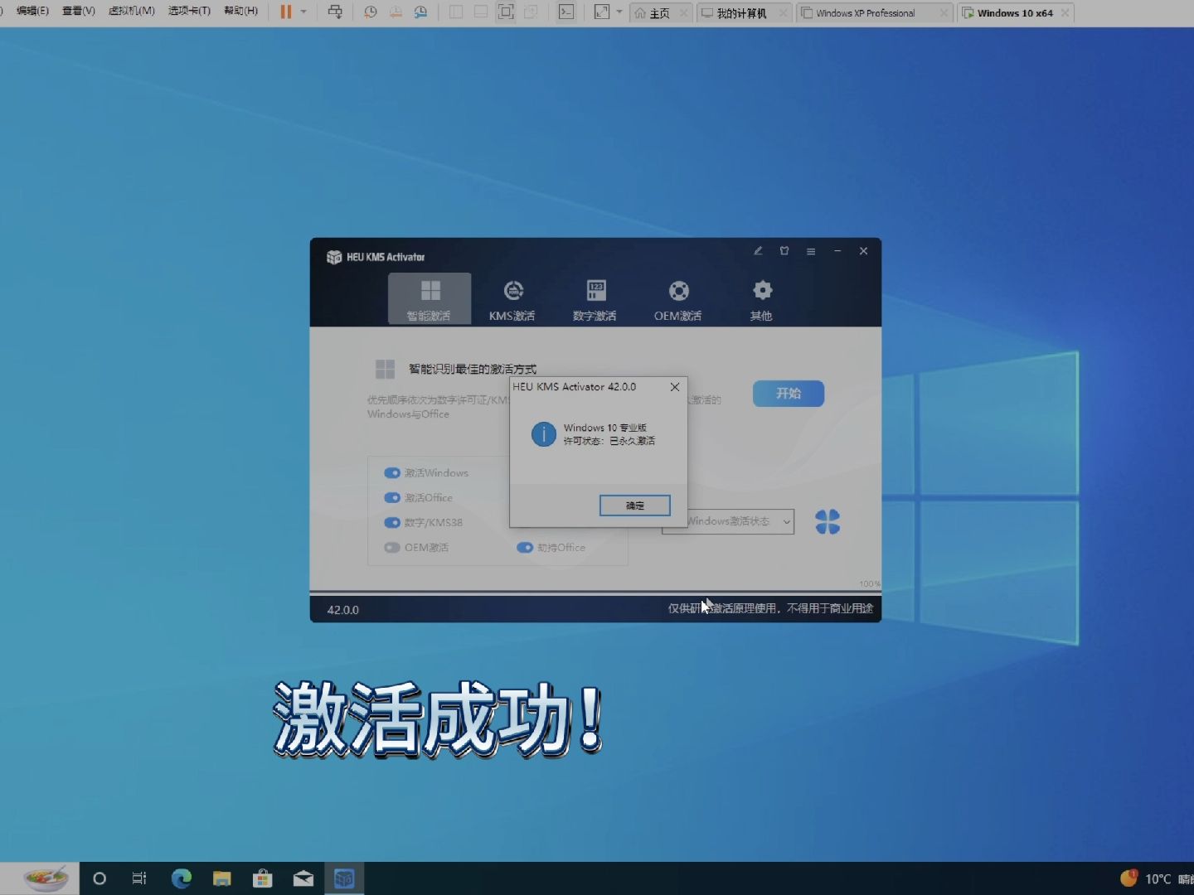This screenshot has width=1194, height=895.
Task: Switch to the 数字激活 tab
Action: [x=595, y=299]
